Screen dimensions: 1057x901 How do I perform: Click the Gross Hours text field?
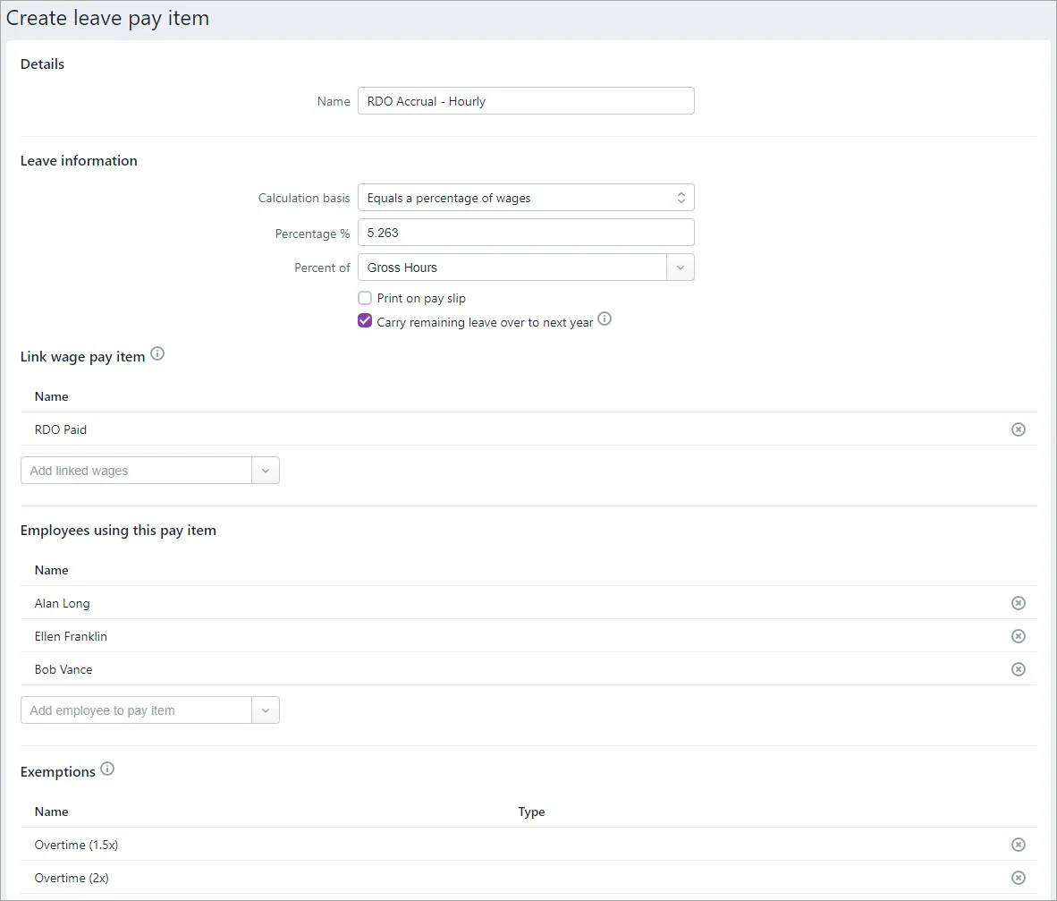(512, 268)
